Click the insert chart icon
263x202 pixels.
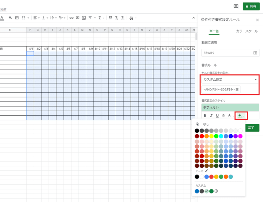(83, 18)
